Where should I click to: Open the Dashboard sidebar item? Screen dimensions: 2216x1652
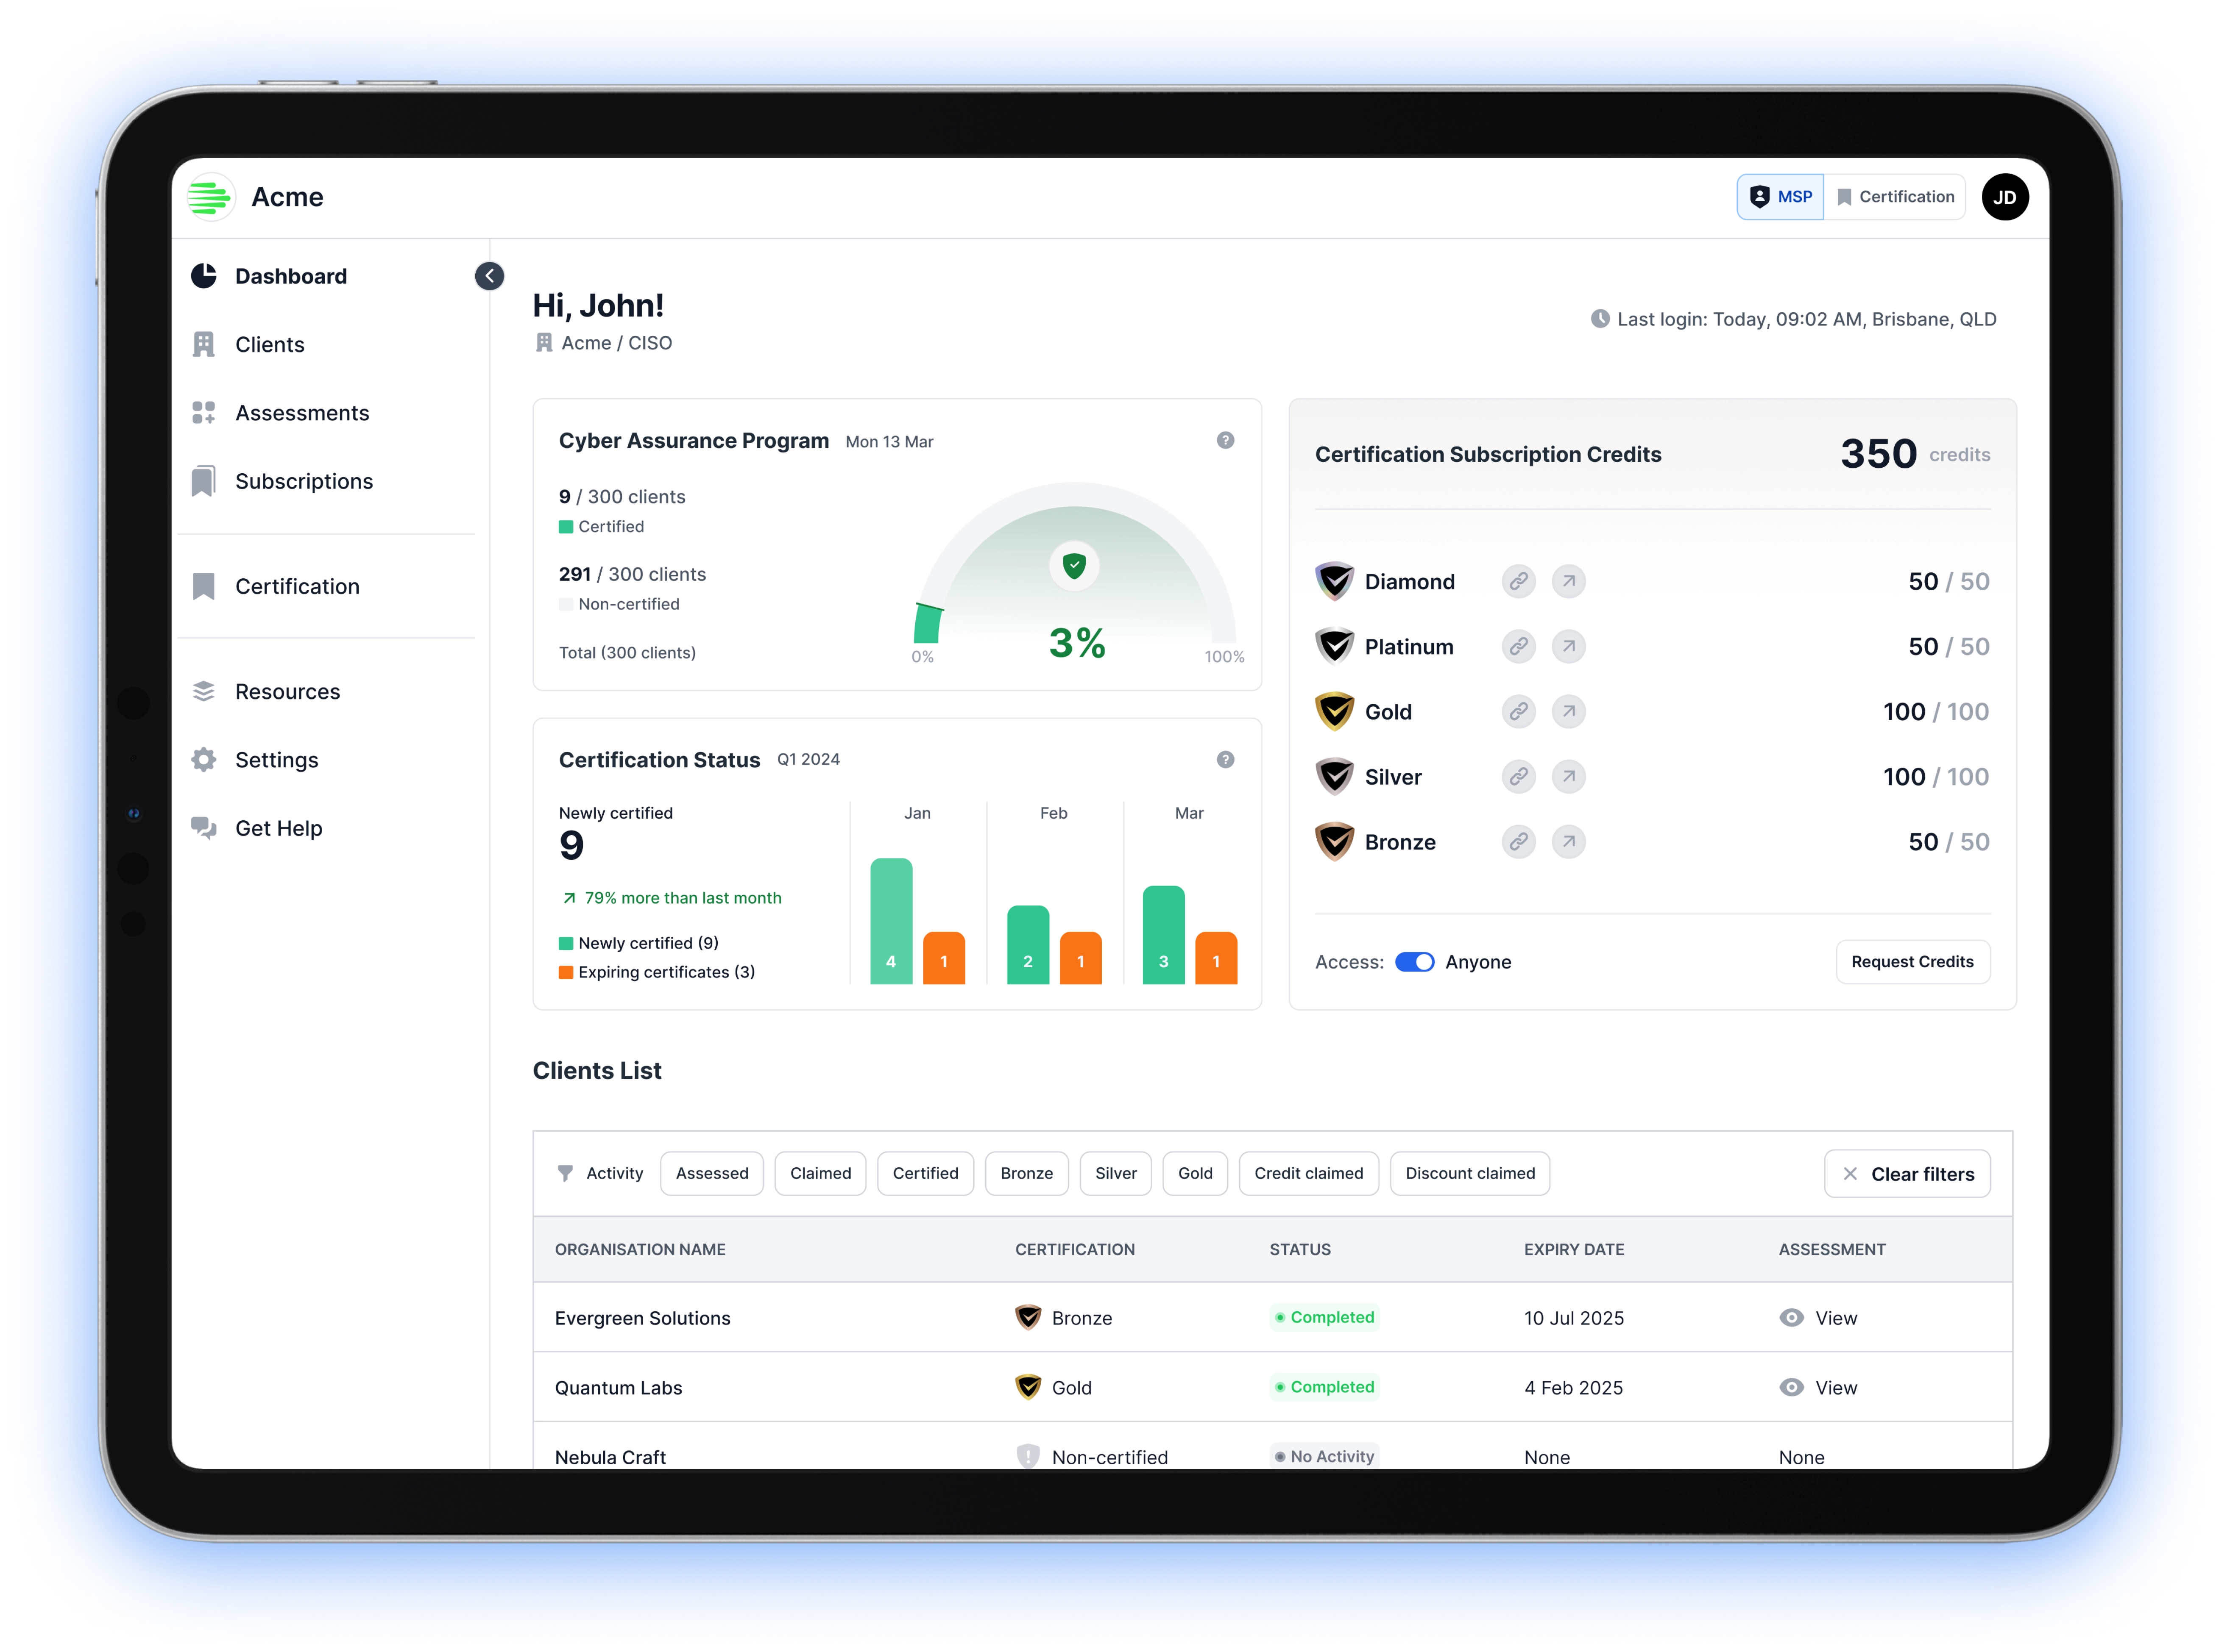coord(269,276)
